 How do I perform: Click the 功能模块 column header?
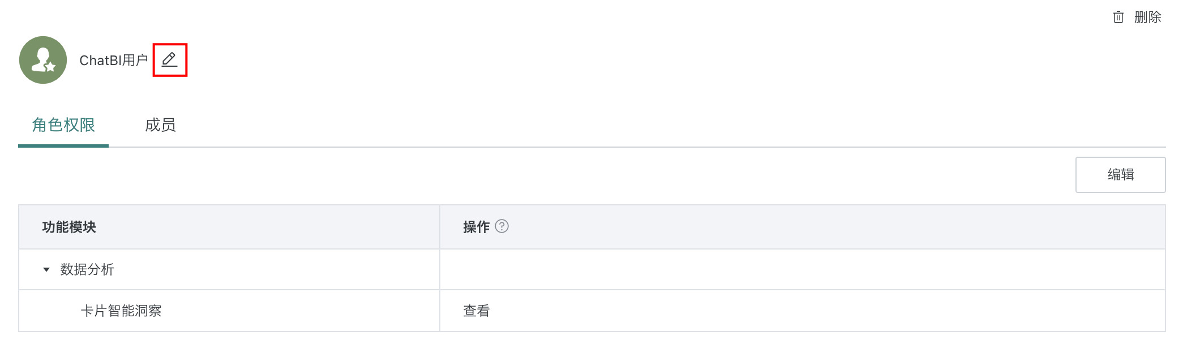[x=69, y=227]
